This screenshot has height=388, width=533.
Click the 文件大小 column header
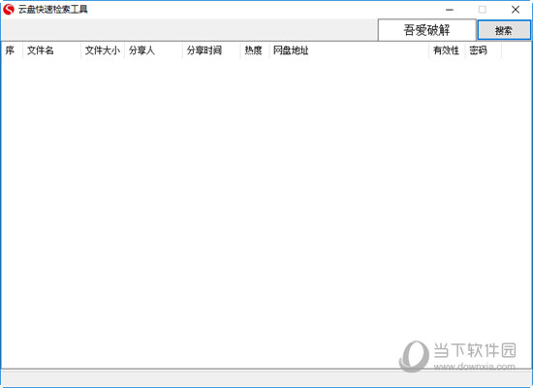103,50
